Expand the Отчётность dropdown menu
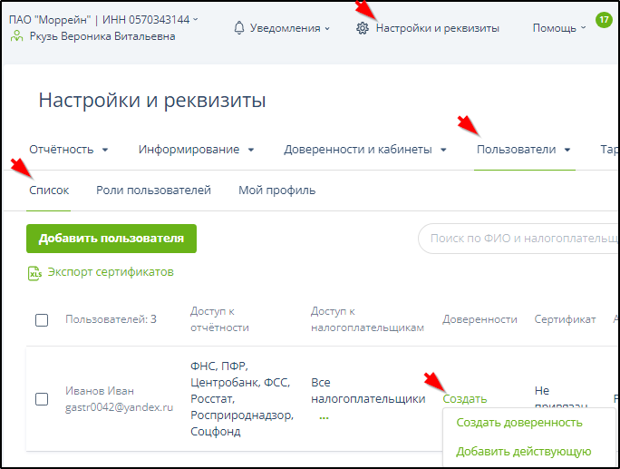 click(x=69, y=150)
